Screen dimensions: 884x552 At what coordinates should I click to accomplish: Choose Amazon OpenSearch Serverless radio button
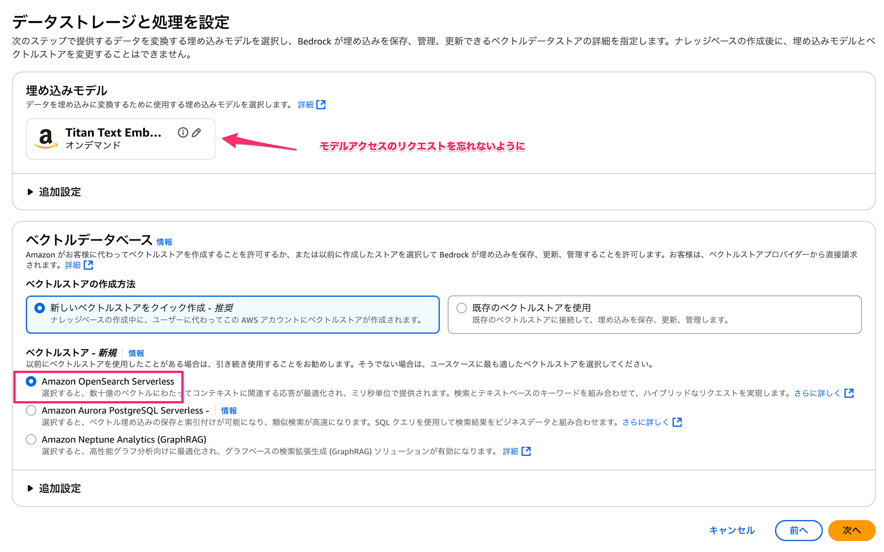click(31, 381)
